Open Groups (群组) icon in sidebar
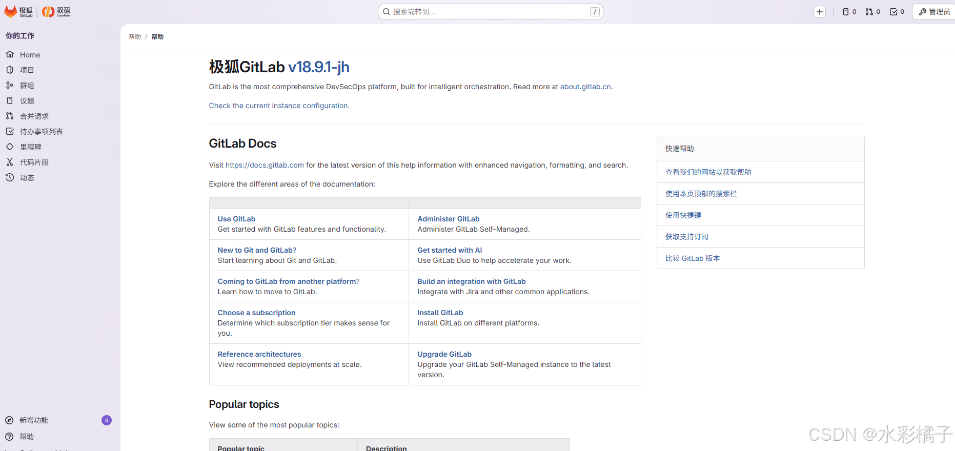955x451 pixels. (x=10, y=85)
